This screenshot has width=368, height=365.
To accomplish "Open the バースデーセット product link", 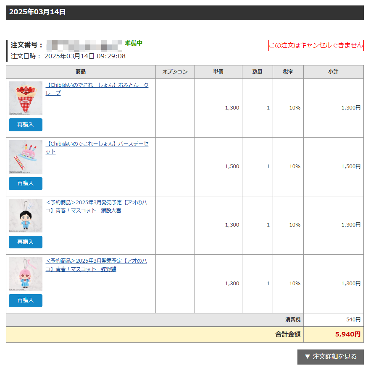I will click(97, 148).
